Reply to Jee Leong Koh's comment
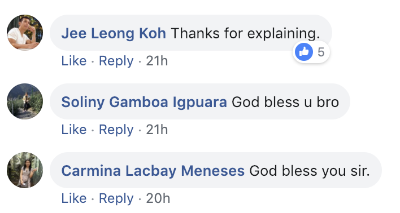Screen dimensions: 400x213 click(x=116, y=61)
